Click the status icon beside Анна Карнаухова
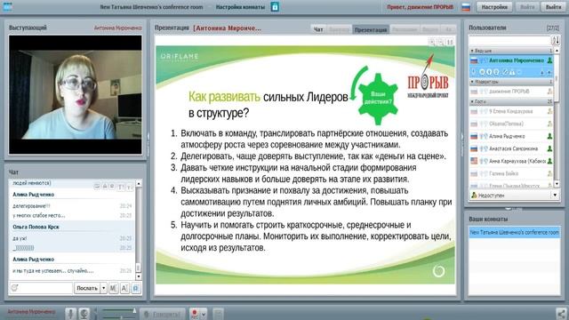 549,161
